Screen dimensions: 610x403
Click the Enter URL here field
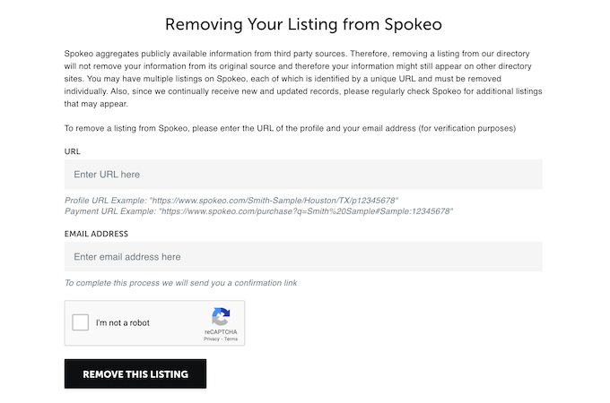coord(303,175)
